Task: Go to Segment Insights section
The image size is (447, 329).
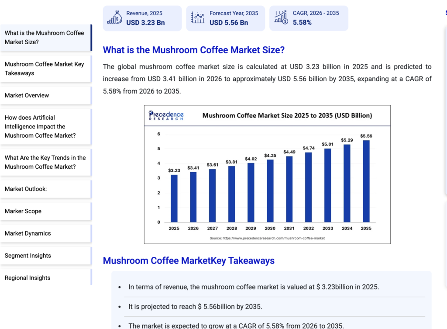Action: 28,256
